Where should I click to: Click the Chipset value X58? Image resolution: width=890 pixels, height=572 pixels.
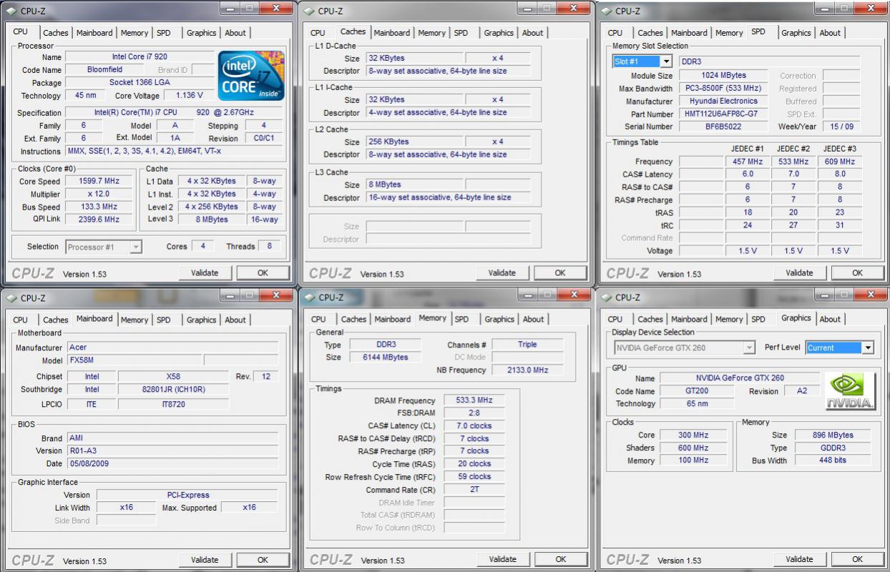(x=174, y=377)
